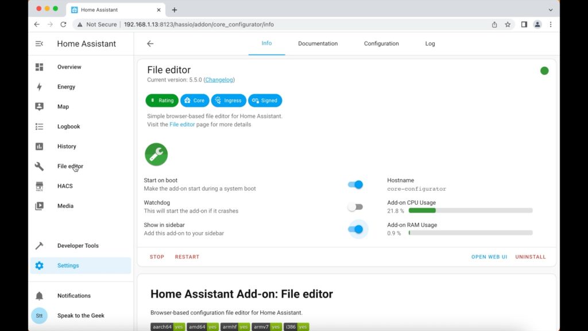The height and width of the screenshot is (331, 588).
Task: Bookmark this page with the star icon
Action: (508, 24)
